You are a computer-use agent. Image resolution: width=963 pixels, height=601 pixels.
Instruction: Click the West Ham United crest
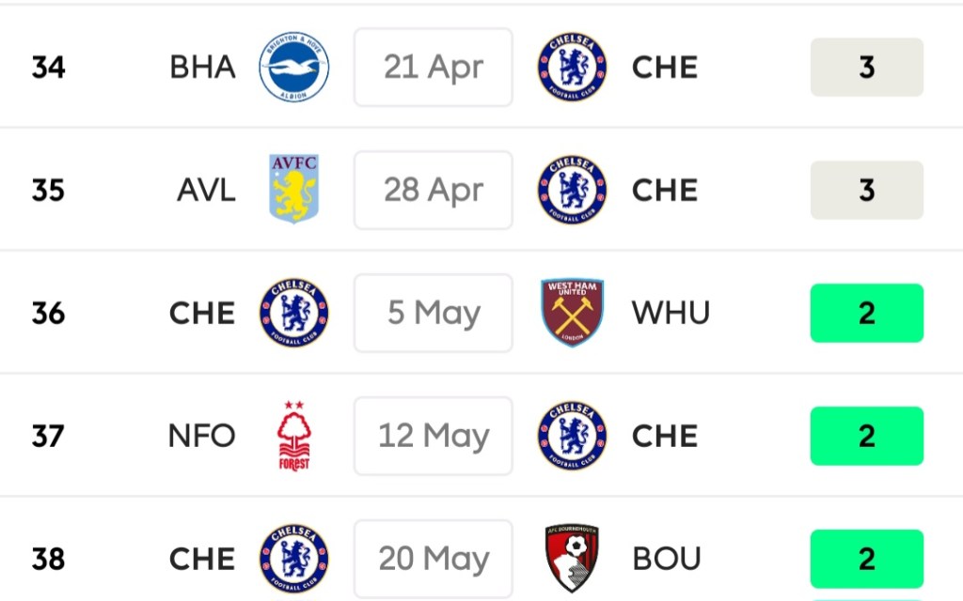pos(572,313)
